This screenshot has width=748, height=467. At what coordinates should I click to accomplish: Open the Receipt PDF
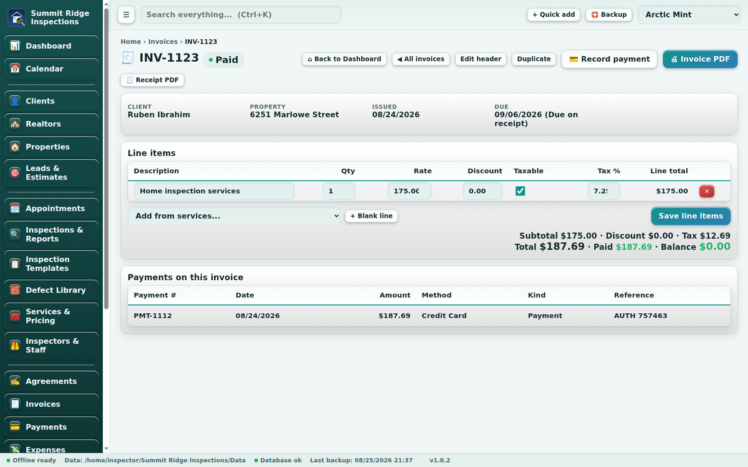coord(152,80)
